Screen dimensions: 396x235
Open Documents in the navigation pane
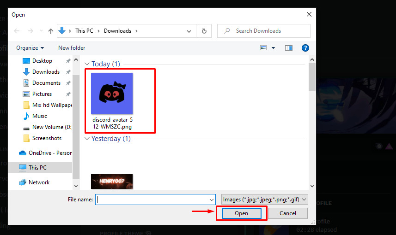click(x=47, y=83)
